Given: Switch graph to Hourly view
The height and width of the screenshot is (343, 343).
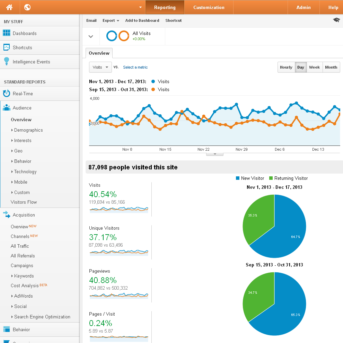Looking at the screenshot, I should (x=286, y=67).
